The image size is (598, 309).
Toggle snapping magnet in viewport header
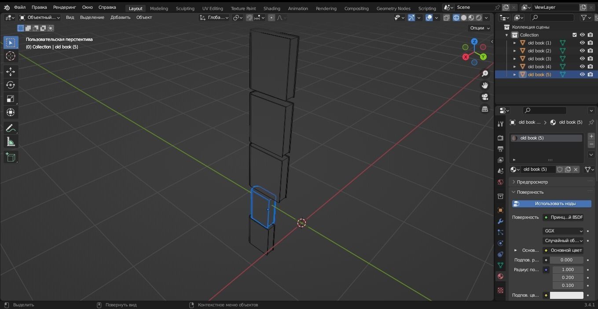pos(249,18)
